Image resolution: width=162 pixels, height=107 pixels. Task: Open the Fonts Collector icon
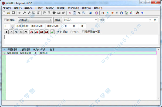(x=84, y=13)
